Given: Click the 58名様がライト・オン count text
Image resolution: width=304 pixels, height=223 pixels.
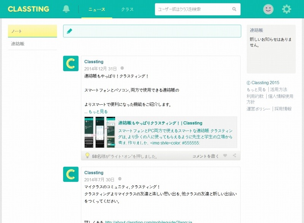Looking at the screenshot, I should click(x=124, y=156).
